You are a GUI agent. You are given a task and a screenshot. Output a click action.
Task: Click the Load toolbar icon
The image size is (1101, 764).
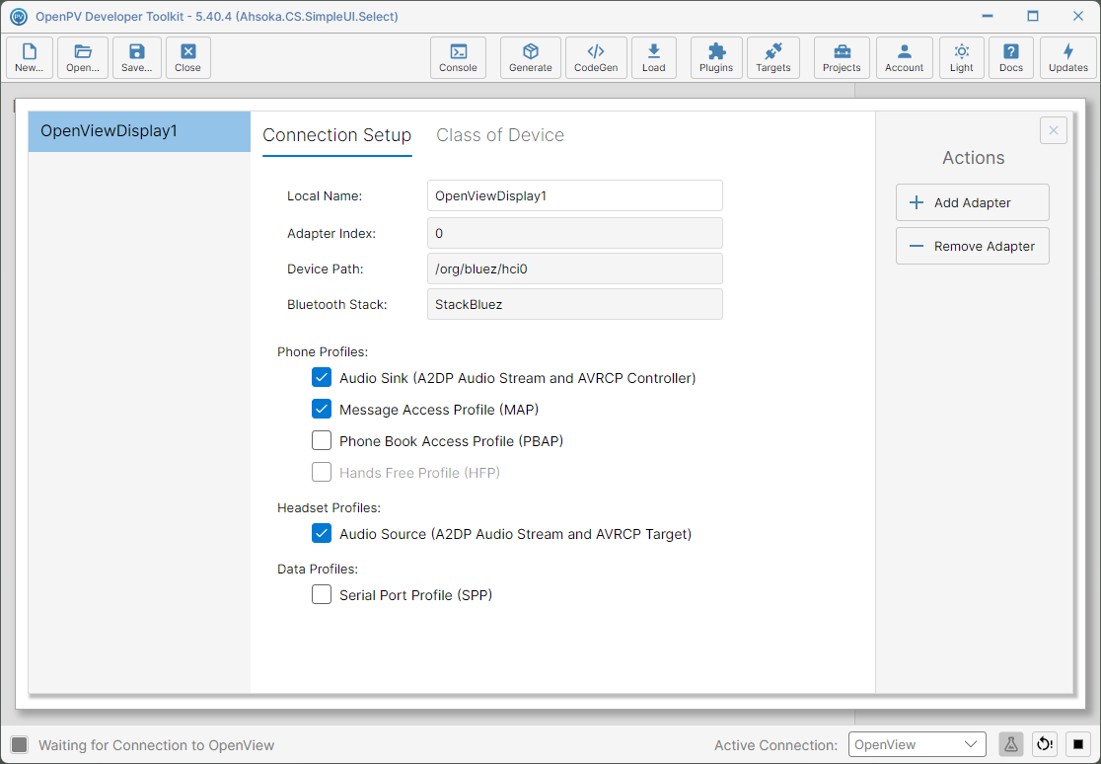tap(654, 57)
